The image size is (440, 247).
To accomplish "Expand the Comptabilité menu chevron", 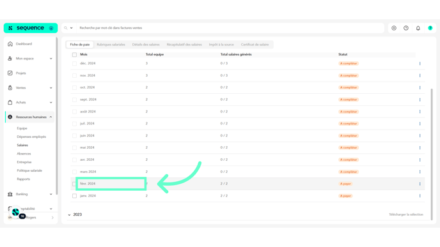I will (x=51, y=209).
